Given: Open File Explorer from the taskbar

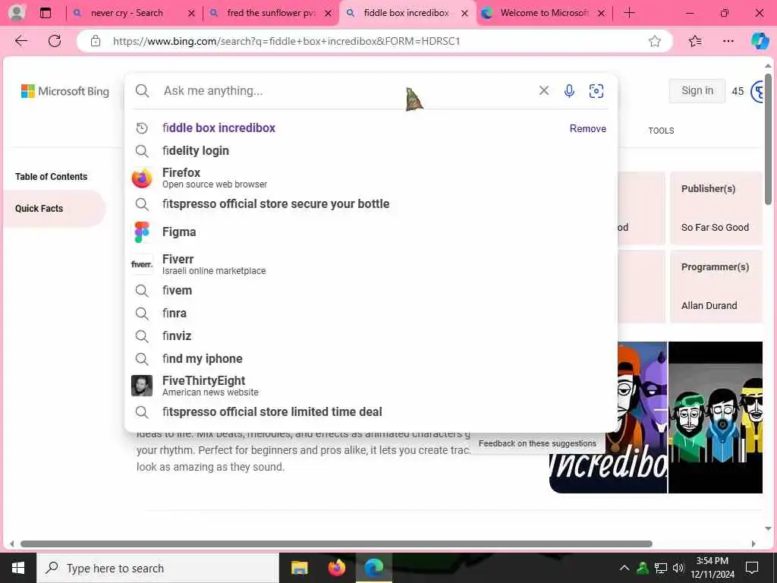Looking at the screenshot, I should (299, 568).
